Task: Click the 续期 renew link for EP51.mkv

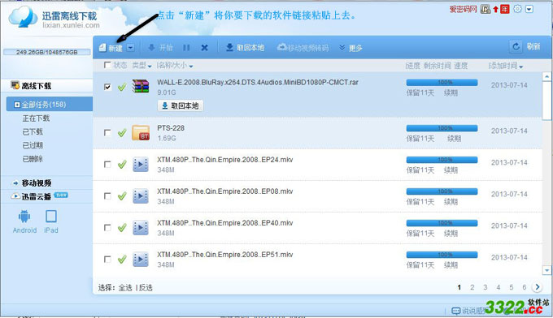Action: (451, 265)
